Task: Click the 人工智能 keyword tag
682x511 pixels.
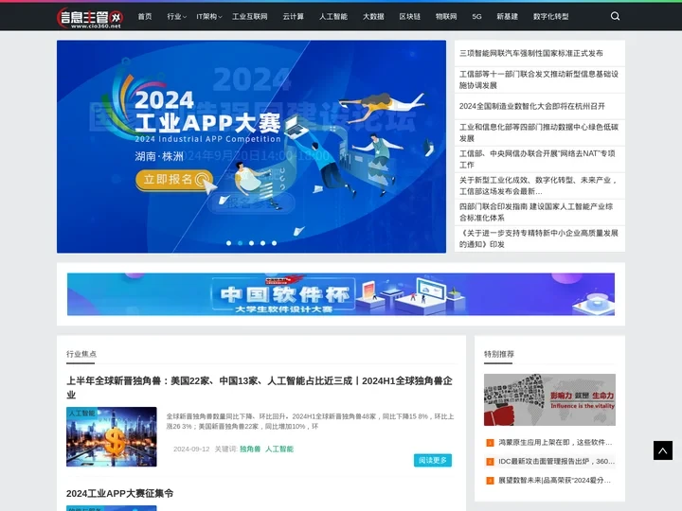Action: [279, 449]
